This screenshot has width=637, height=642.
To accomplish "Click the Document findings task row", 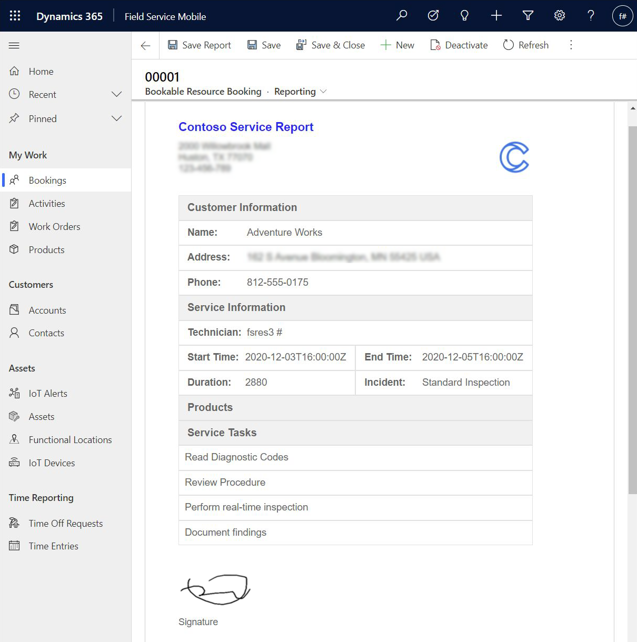I will 355,533.
